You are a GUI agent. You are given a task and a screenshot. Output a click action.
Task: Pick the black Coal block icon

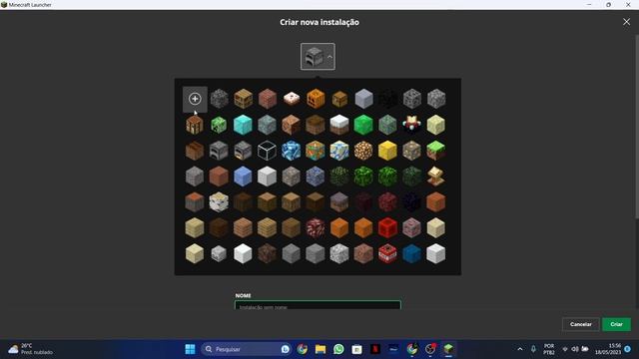387,99
